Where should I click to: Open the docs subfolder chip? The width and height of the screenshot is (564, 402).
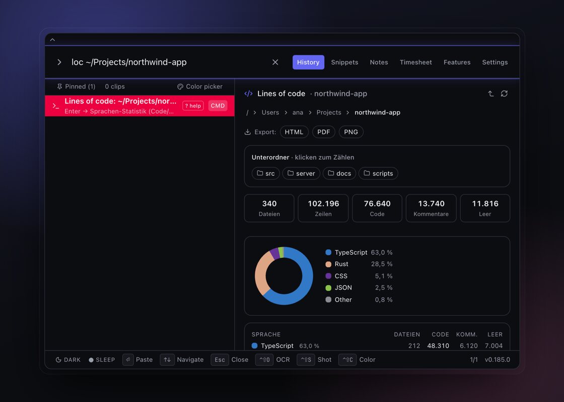point(339,173)
